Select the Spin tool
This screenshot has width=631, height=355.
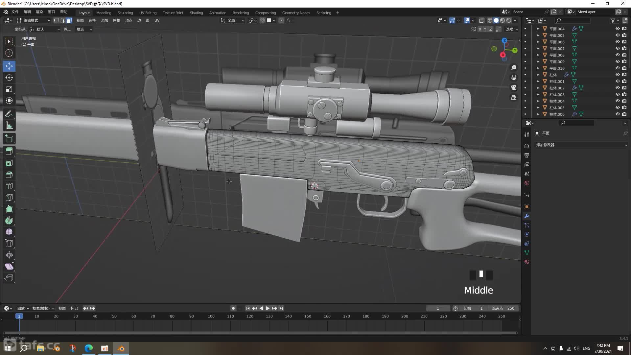tap(9, 221)
